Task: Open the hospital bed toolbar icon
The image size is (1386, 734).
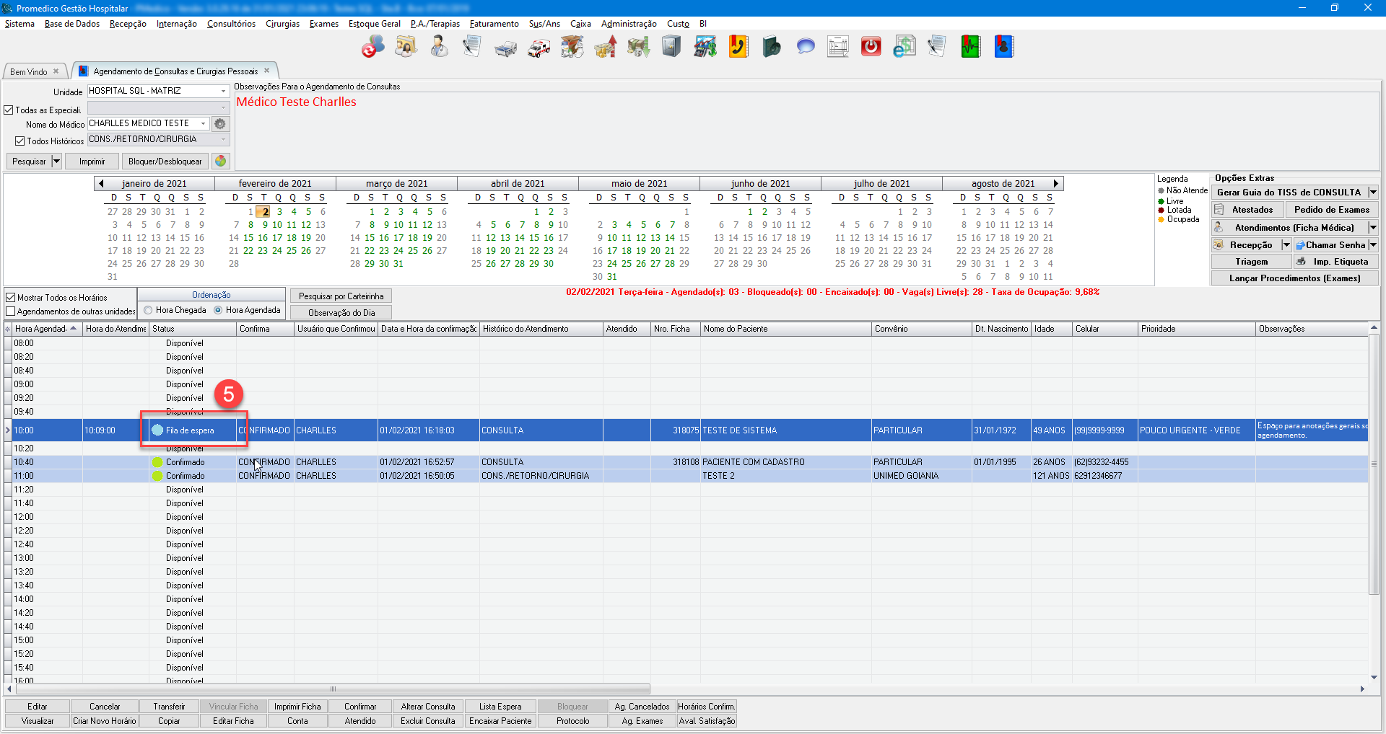Action: tap(505, 48)
